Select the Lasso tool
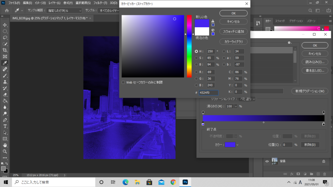Viewport: 333px width, 187px height. tap(5, 38)
